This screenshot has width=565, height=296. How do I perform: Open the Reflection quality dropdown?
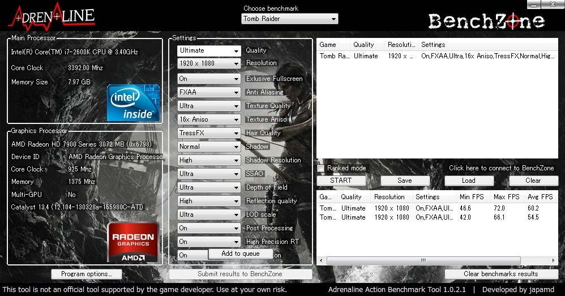pyautogui.click(x=209, y=201)
